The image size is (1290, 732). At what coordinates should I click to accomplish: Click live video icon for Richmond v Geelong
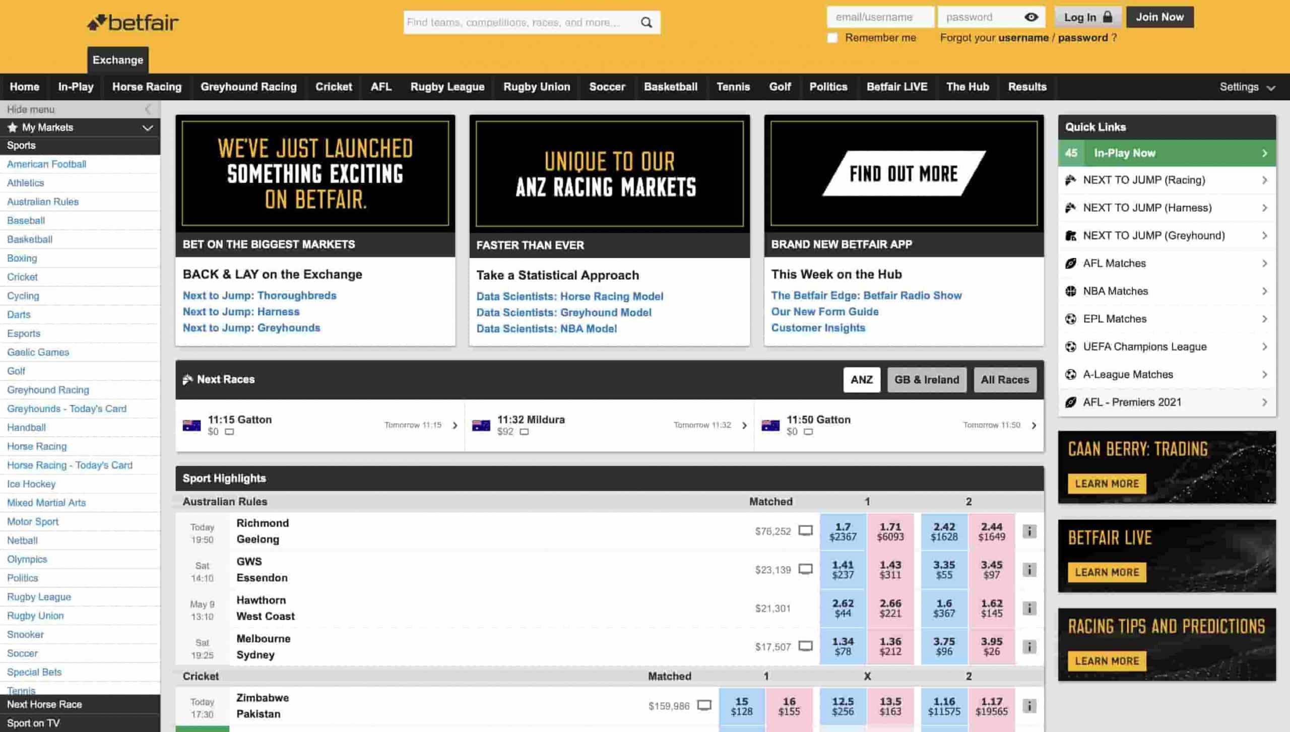click(x=805, y=531)
